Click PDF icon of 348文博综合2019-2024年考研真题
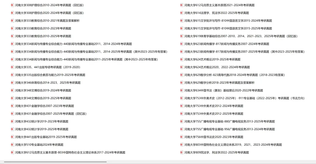This screenshot has height=164, width=316. [12, 90]
